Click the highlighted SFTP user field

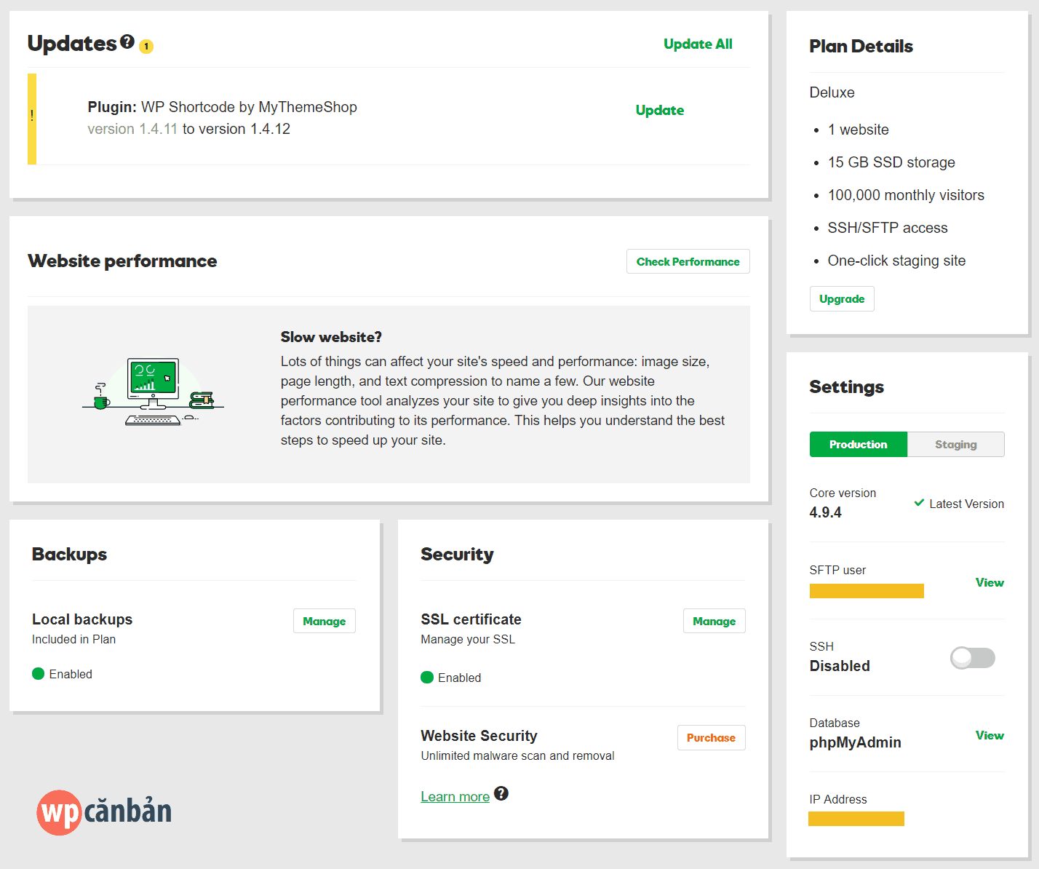[866, 590]
